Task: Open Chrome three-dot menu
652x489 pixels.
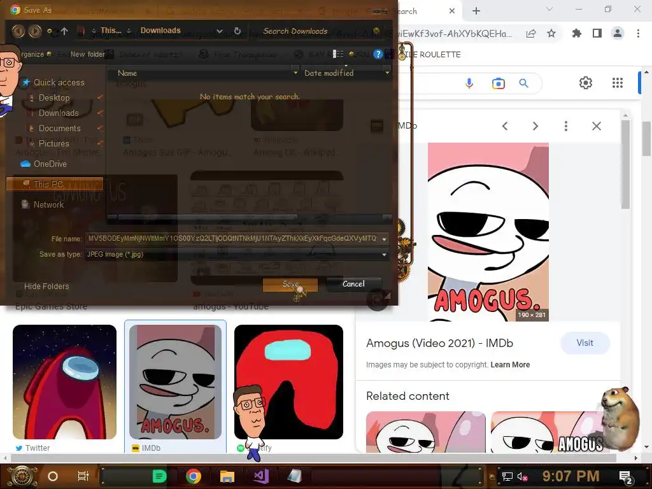Action: tap(638, 33)
